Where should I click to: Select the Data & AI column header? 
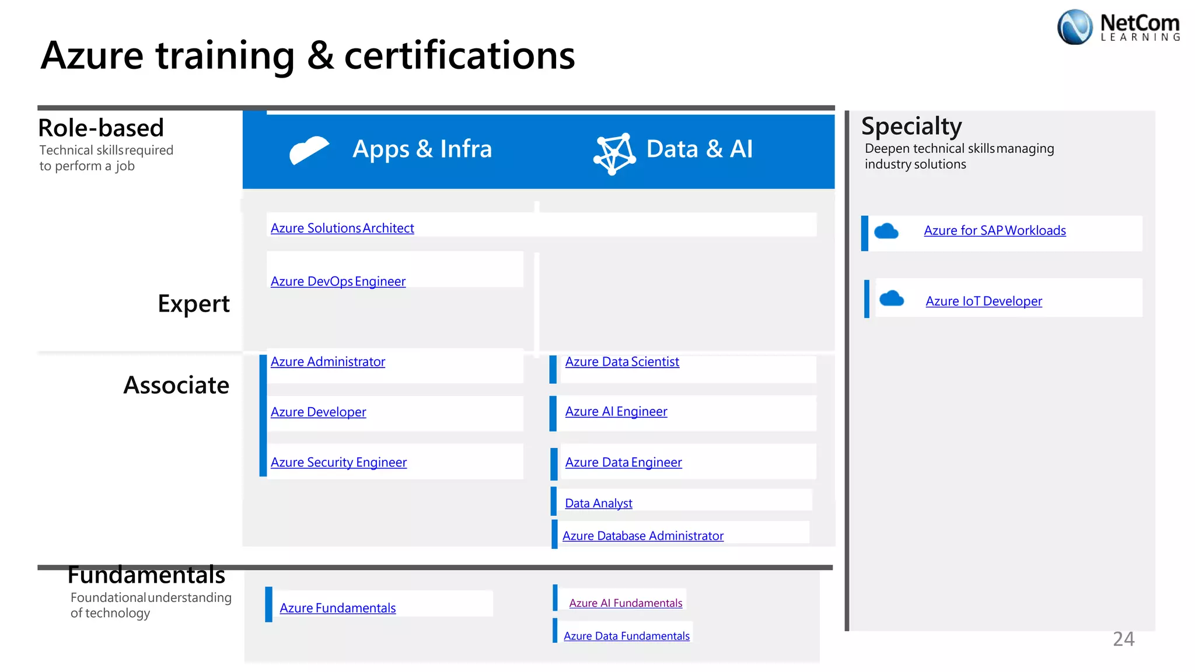pyautogui.click(x=699, y=149)
